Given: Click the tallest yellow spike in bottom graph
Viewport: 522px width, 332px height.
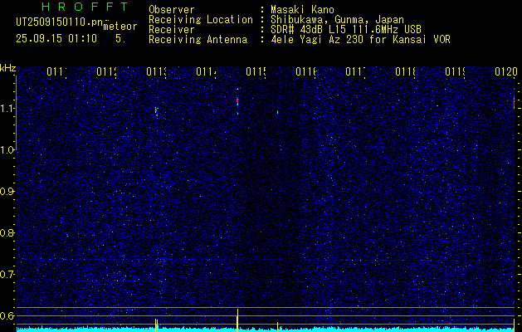Looking at the screenshot, I should pyautogui.click(x=237, y=320).
